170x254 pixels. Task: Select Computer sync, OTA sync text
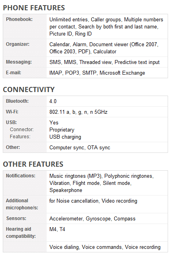[x=80, y=148]
